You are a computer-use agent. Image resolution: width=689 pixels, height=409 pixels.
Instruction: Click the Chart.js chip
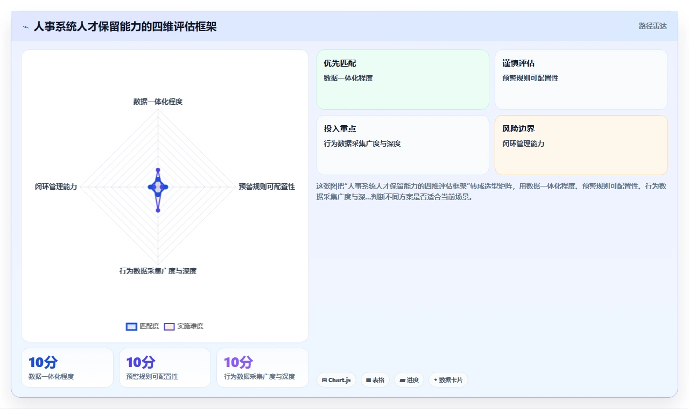coord(336,380)
